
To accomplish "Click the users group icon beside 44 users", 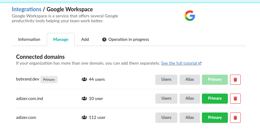I will (84, 79).
